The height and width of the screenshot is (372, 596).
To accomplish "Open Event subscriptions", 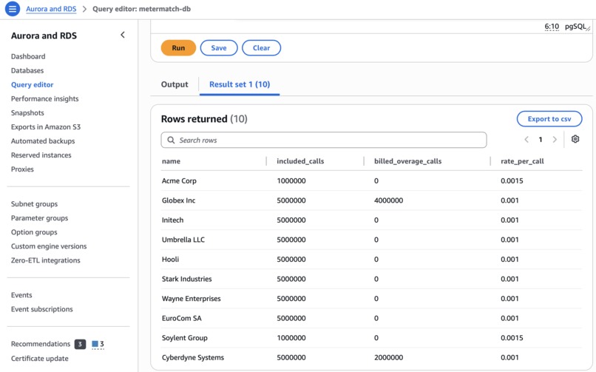I will coord(42,309).
